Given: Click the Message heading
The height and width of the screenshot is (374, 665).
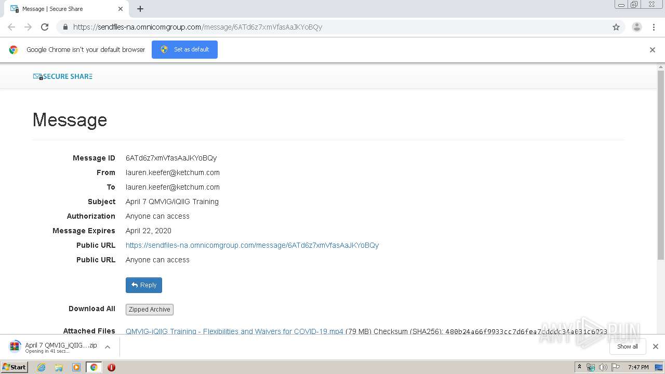Looking at the screenshot, I should pos(70,120).
